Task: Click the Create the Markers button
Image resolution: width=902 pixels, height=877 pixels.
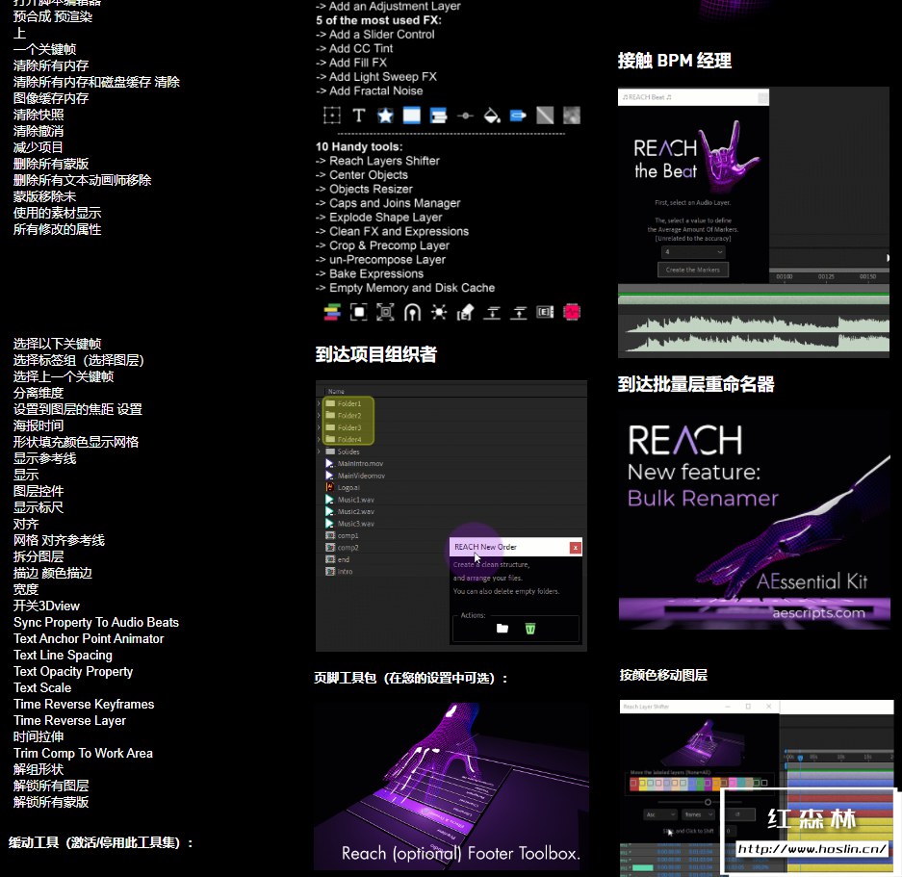Action: pos(693,270)
